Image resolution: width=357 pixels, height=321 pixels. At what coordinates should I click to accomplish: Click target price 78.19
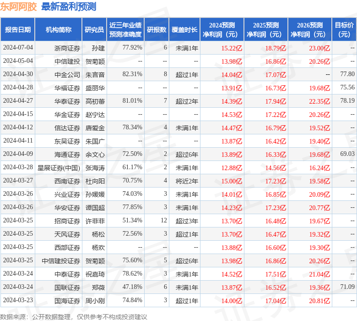coord(347,100)
